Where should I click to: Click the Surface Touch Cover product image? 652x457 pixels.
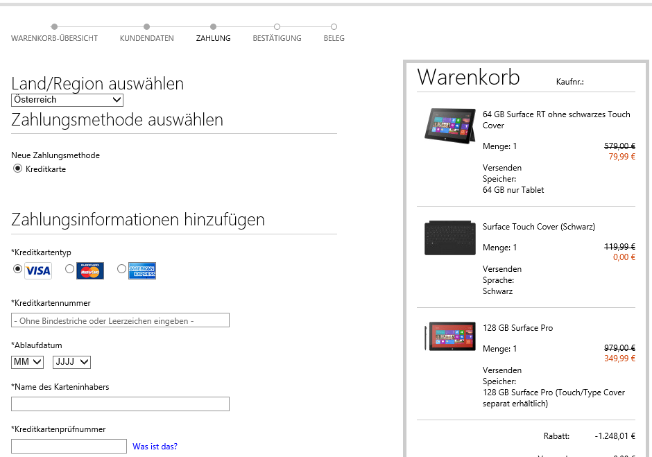tap(449, 238)
